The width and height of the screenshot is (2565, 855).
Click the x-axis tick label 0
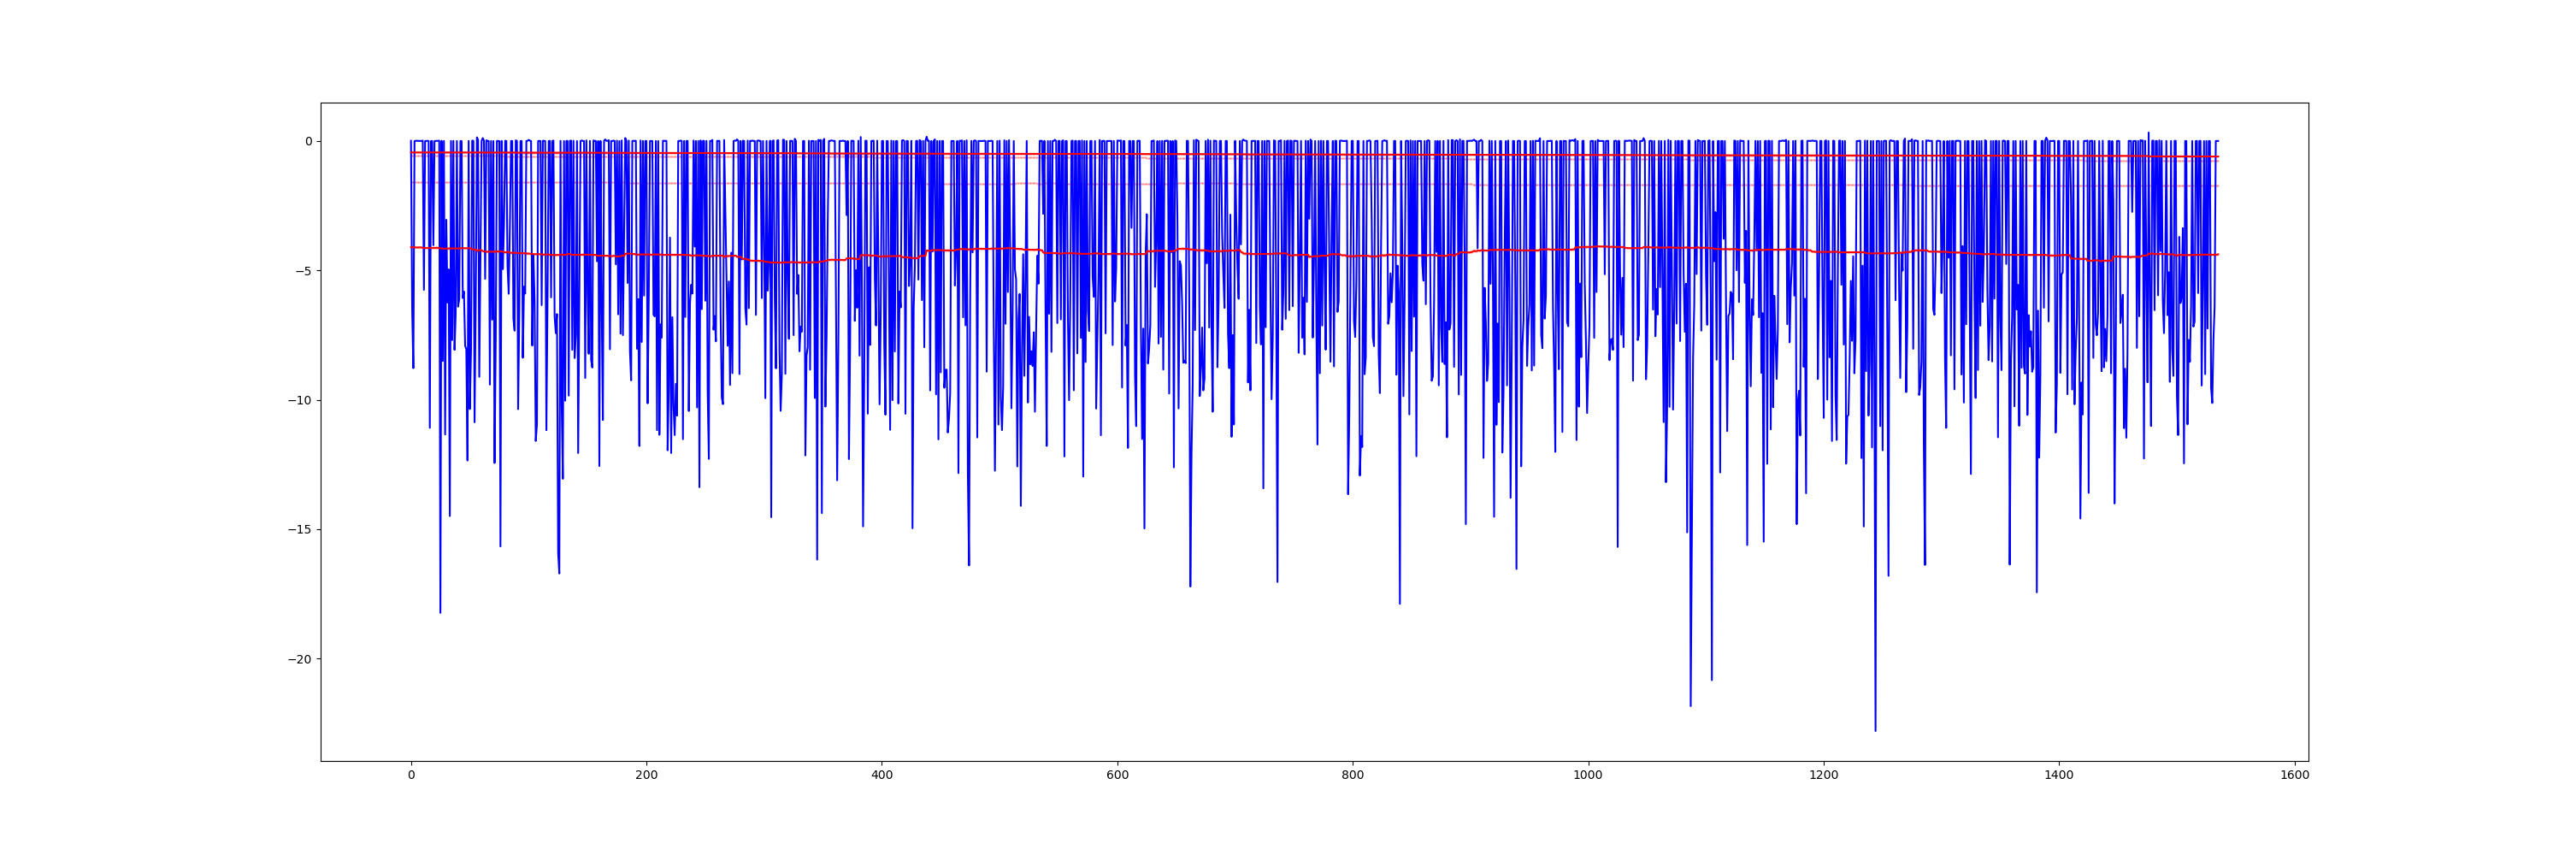tap(411, 775)
